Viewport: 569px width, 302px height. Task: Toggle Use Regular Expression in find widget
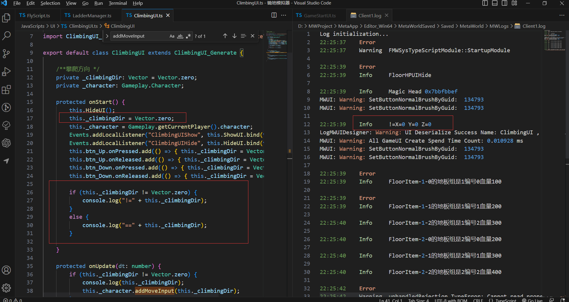[x=188, y=36]
